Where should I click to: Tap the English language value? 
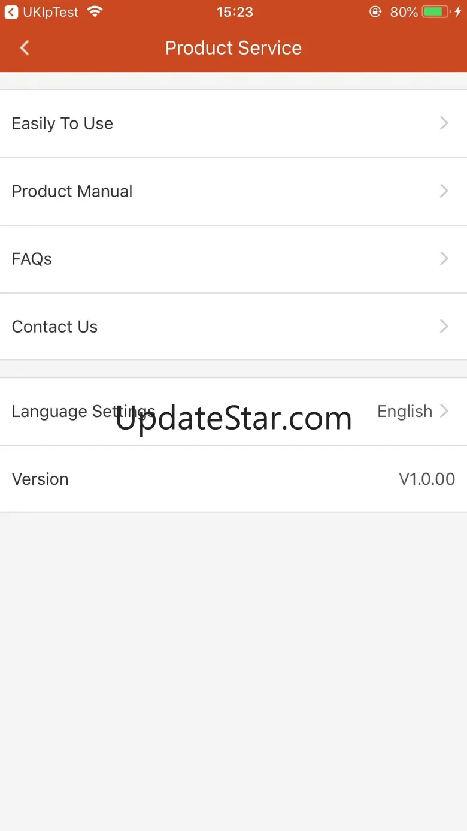point(405,412)
